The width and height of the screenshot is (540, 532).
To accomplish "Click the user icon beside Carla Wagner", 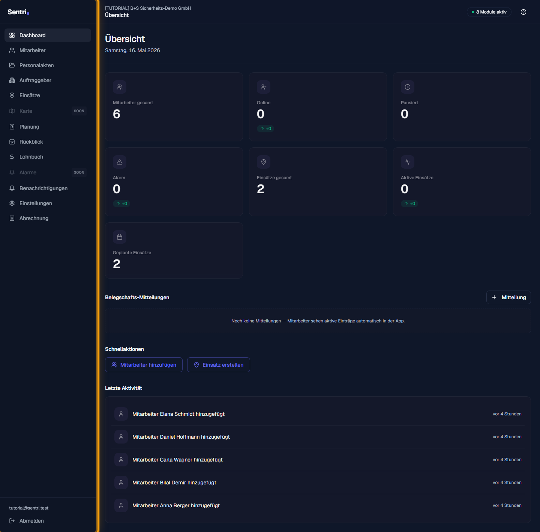I will 121,460.
